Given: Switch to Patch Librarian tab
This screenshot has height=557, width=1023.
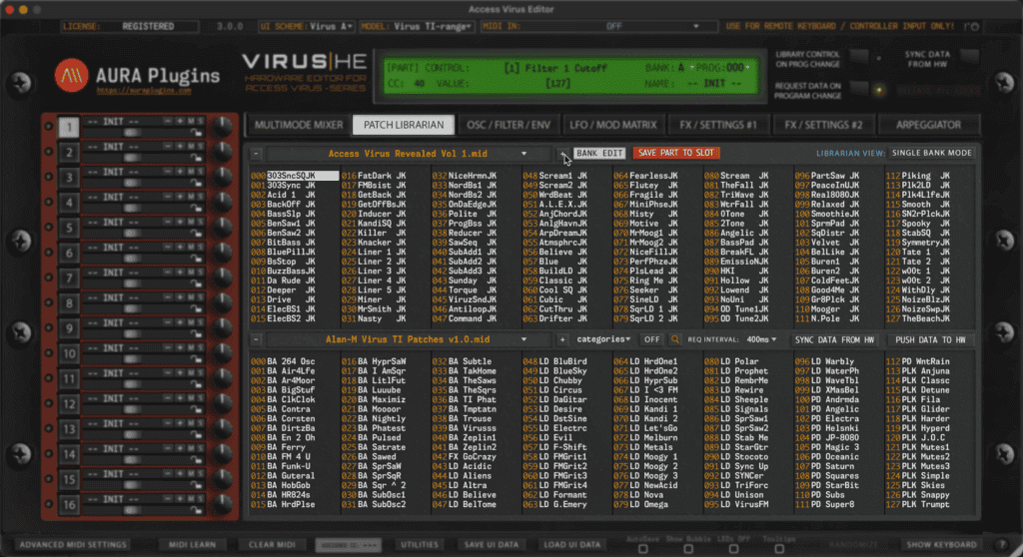Looking at the screenshot, I should (x=404, y=125).
